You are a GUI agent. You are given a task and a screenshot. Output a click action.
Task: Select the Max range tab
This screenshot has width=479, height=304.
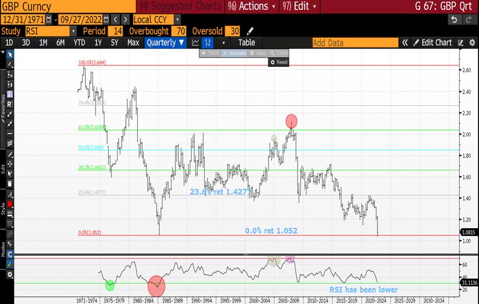(133, 43)
